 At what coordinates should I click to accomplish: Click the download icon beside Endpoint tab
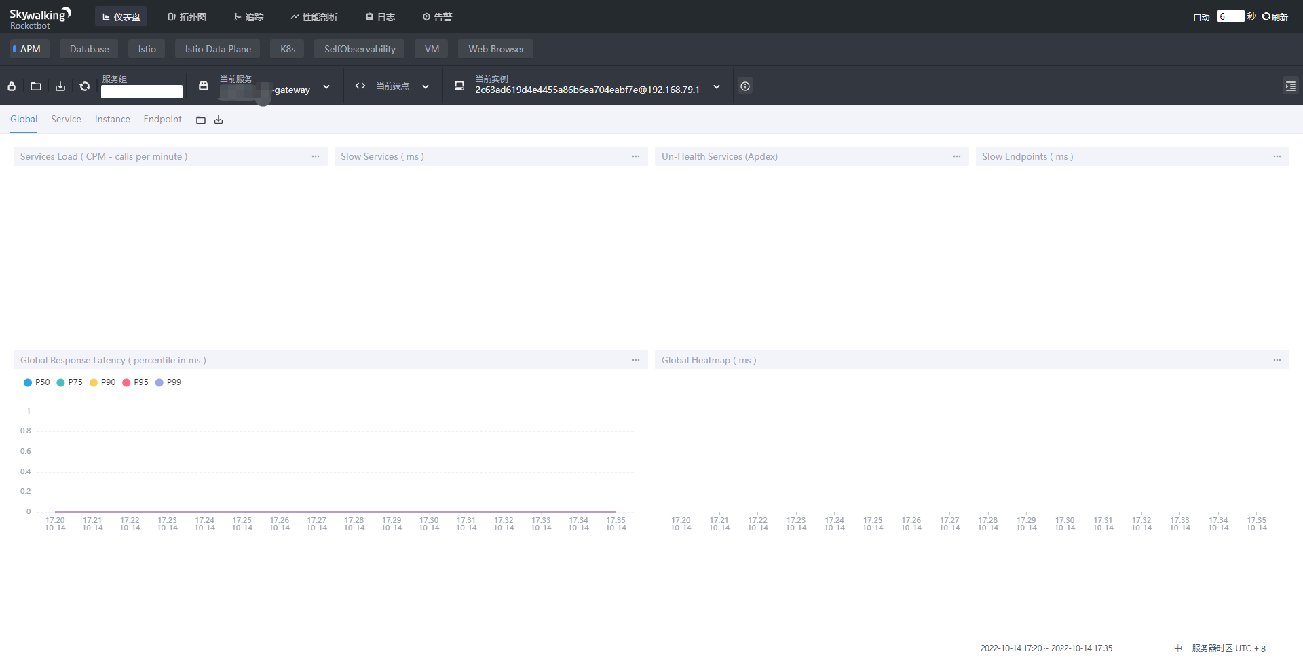[x=219, y=120]
